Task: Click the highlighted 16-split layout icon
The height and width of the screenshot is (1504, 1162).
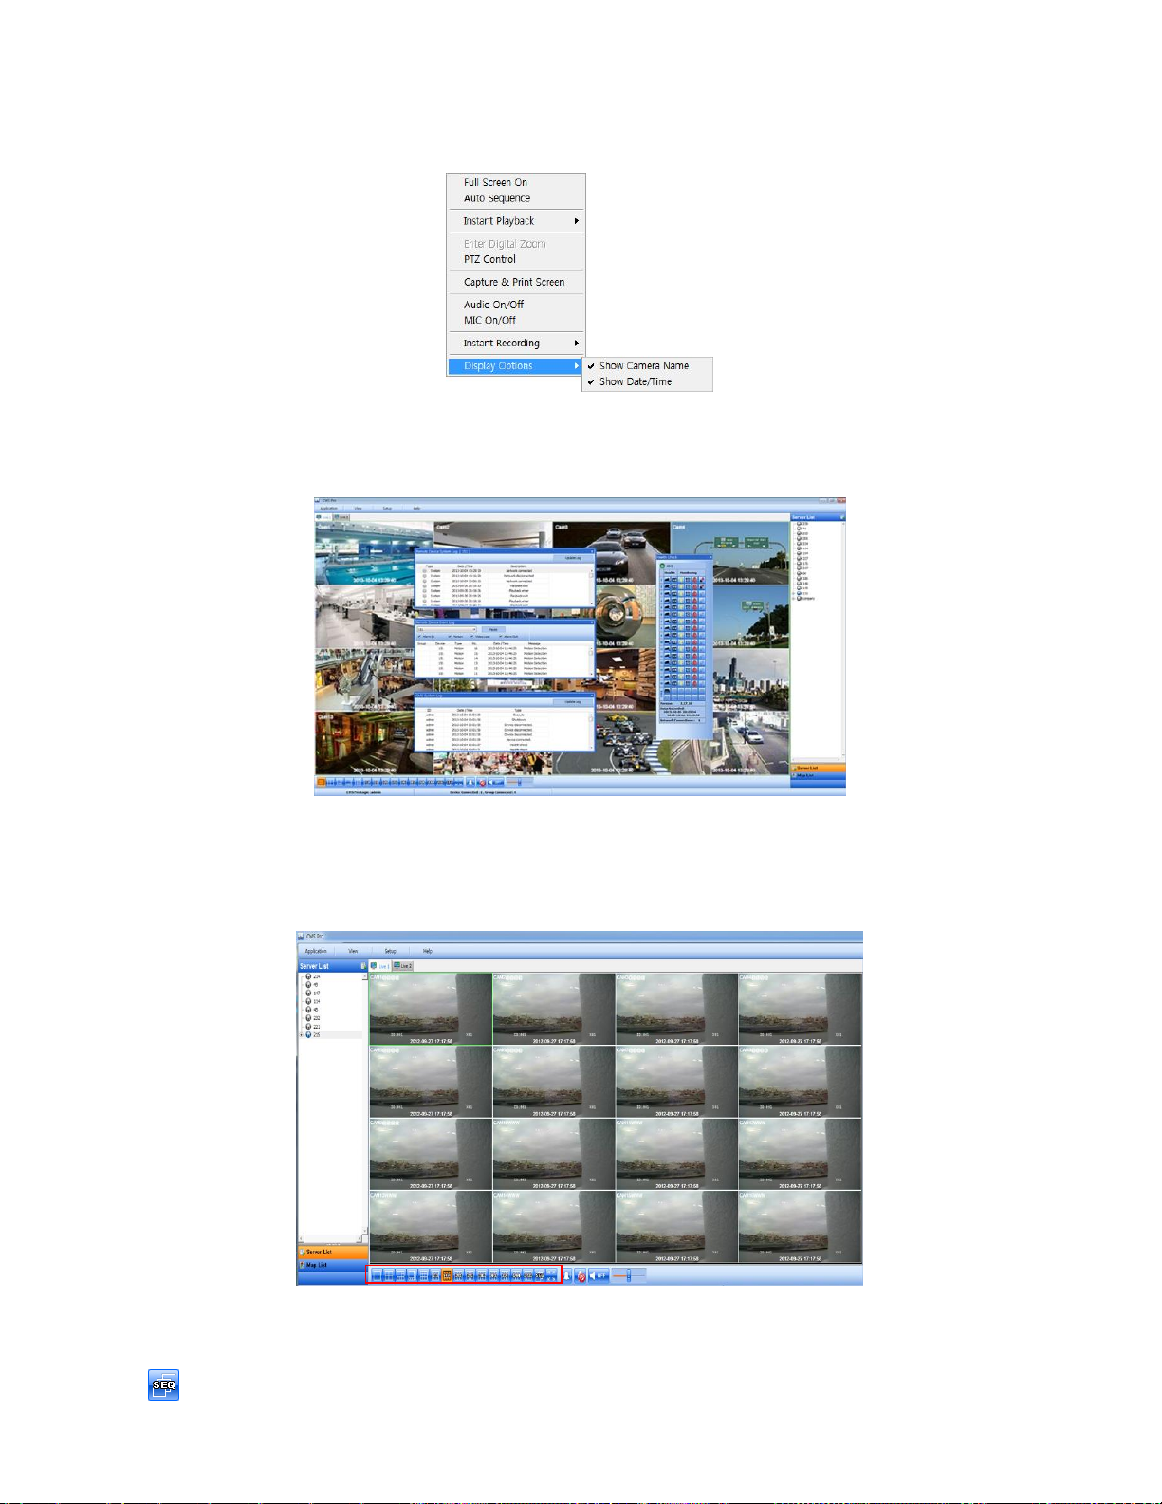Action: (447, 1275)
